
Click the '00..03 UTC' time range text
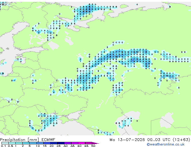[159, 140]
